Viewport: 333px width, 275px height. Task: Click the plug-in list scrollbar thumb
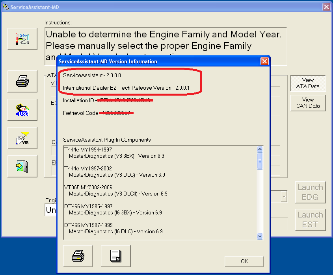coord(260,161)
